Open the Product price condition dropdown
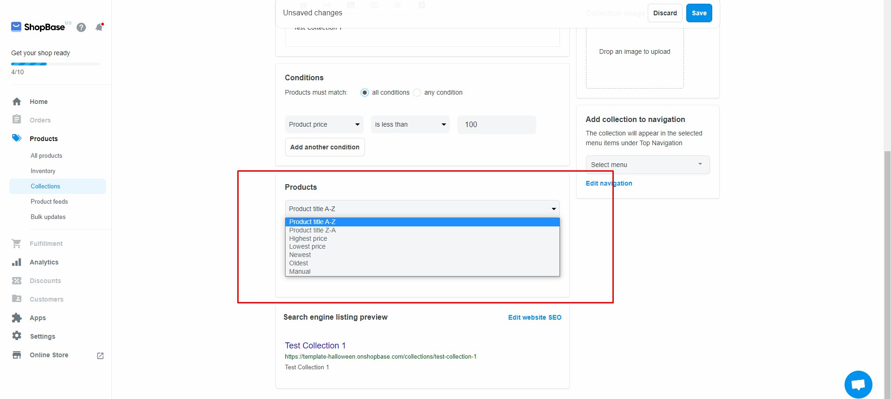This screenshot has width=891, height=399. (x=324, y=124)
